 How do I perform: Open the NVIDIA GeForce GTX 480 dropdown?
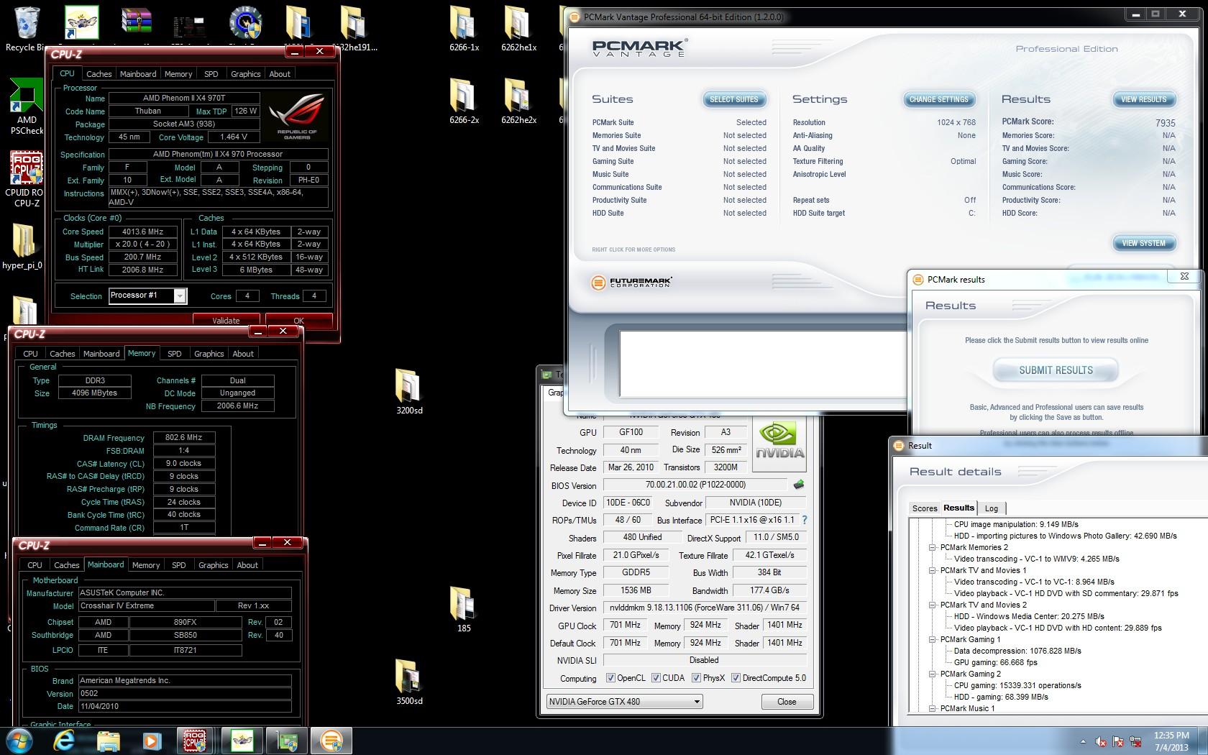point(624,702)
